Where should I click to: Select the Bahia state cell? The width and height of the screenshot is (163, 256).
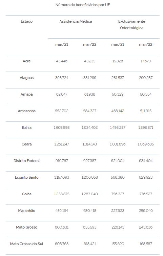coord(26,127)
